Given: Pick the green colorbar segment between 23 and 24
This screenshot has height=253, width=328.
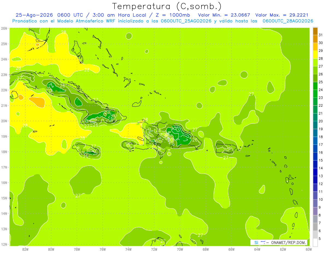Looking at the screenshot, I should pos(315,94).
